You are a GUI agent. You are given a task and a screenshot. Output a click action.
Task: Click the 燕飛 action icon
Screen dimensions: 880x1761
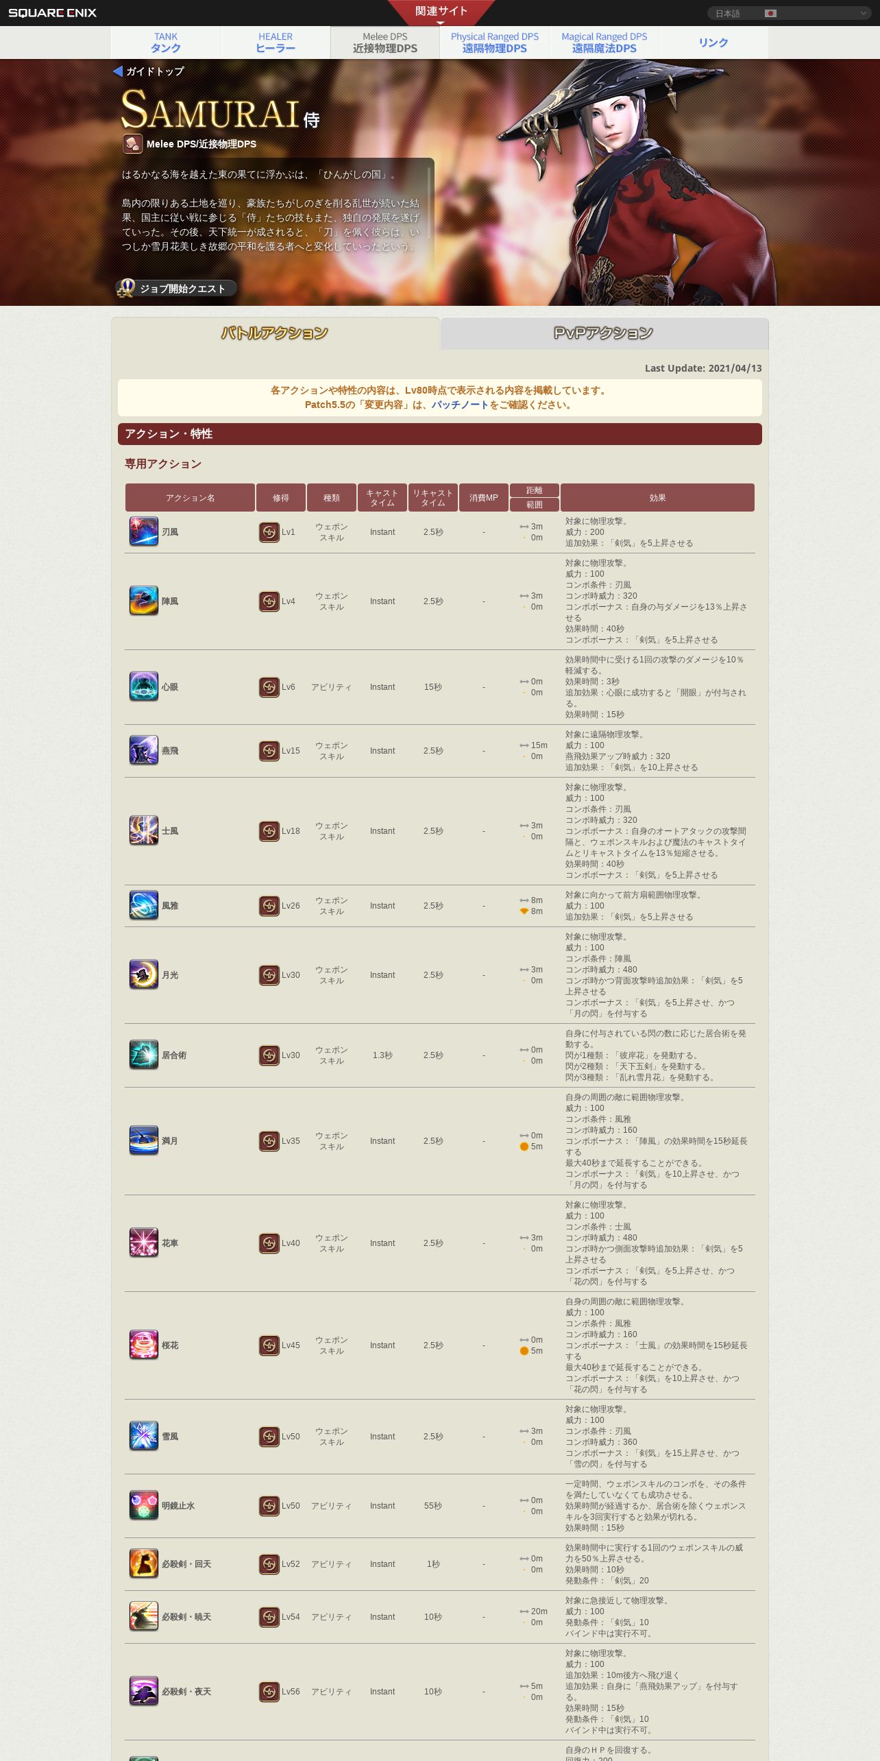click(144, 751)
